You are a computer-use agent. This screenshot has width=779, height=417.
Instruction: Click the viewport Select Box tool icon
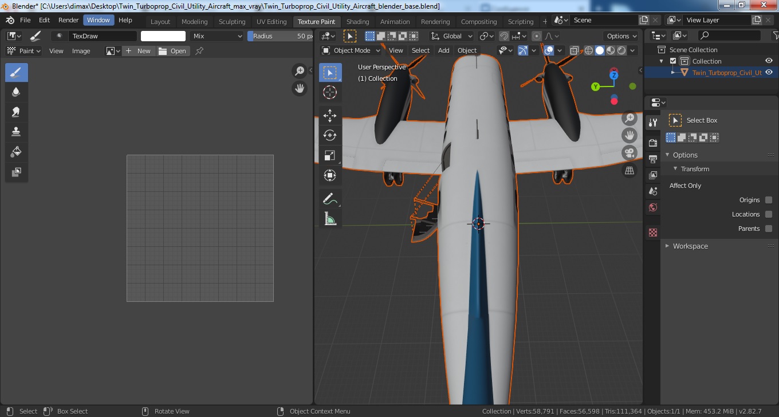pos(330,73)
